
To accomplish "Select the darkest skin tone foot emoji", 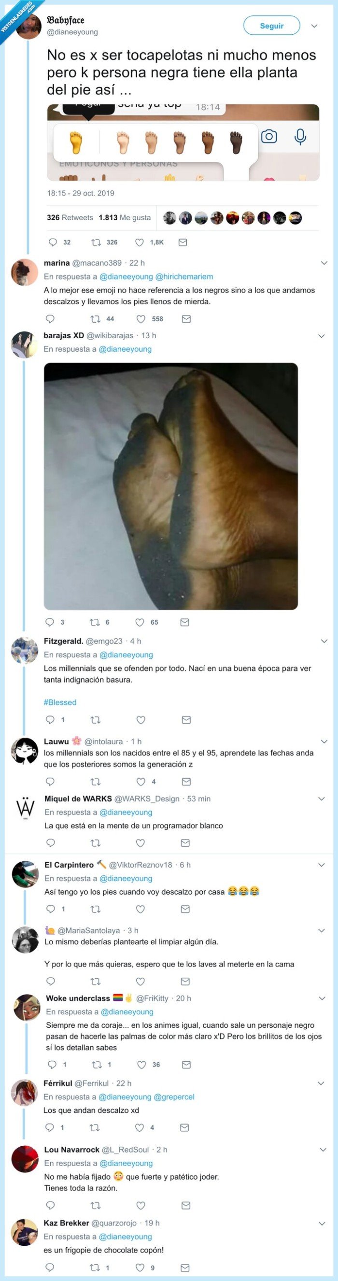I will 236,142.
